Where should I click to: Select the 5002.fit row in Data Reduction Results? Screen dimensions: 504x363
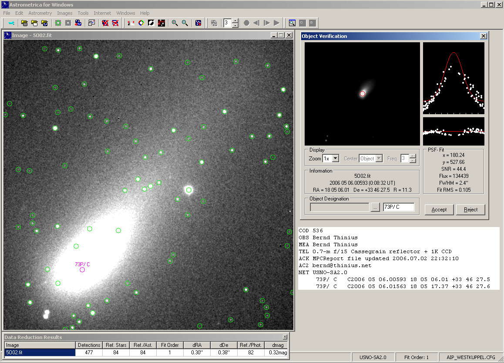pos(40,352)
